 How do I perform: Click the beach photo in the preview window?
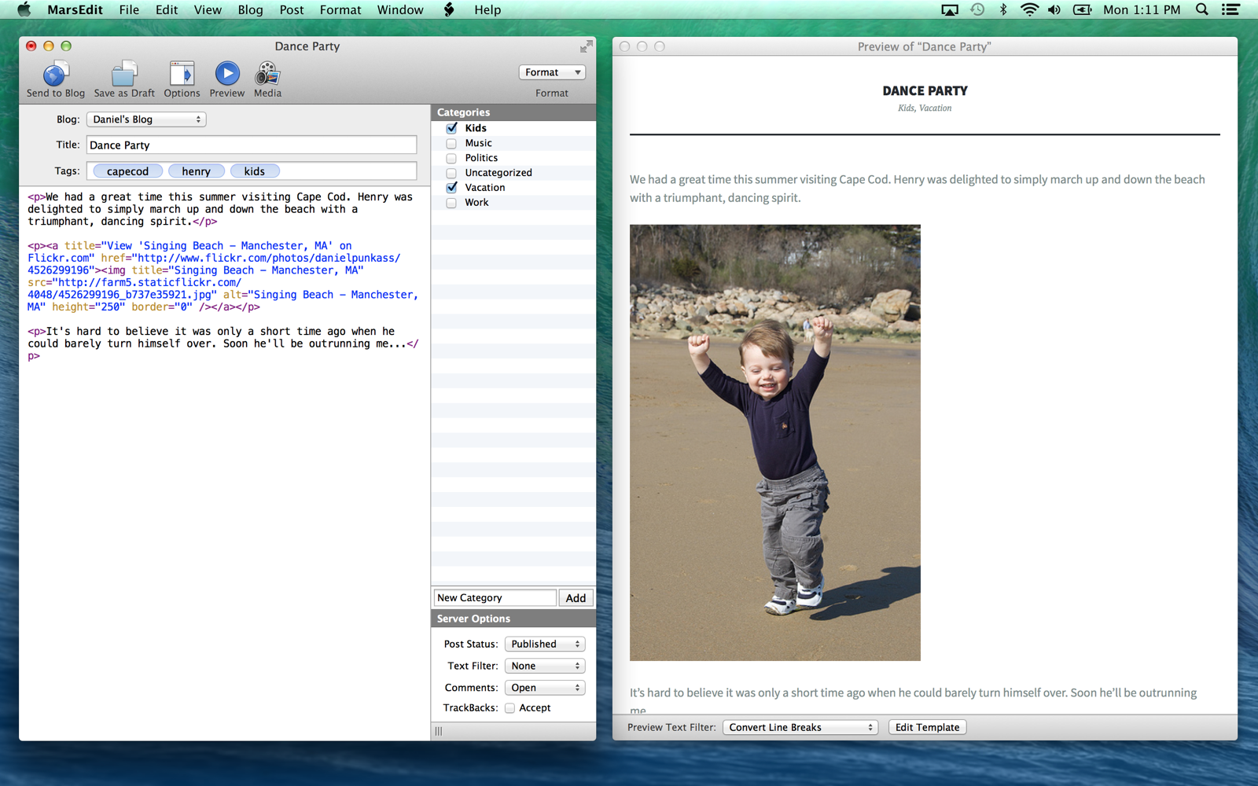click(x=775, y=443)
